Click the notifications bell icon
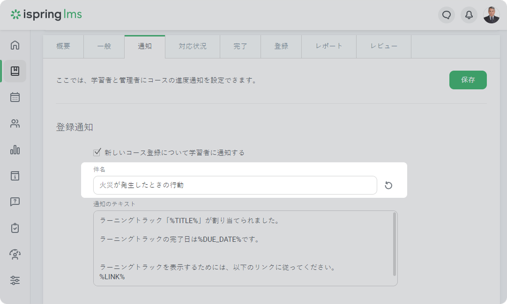Screen dimensions: 507x304 click(x=469, y=15)
